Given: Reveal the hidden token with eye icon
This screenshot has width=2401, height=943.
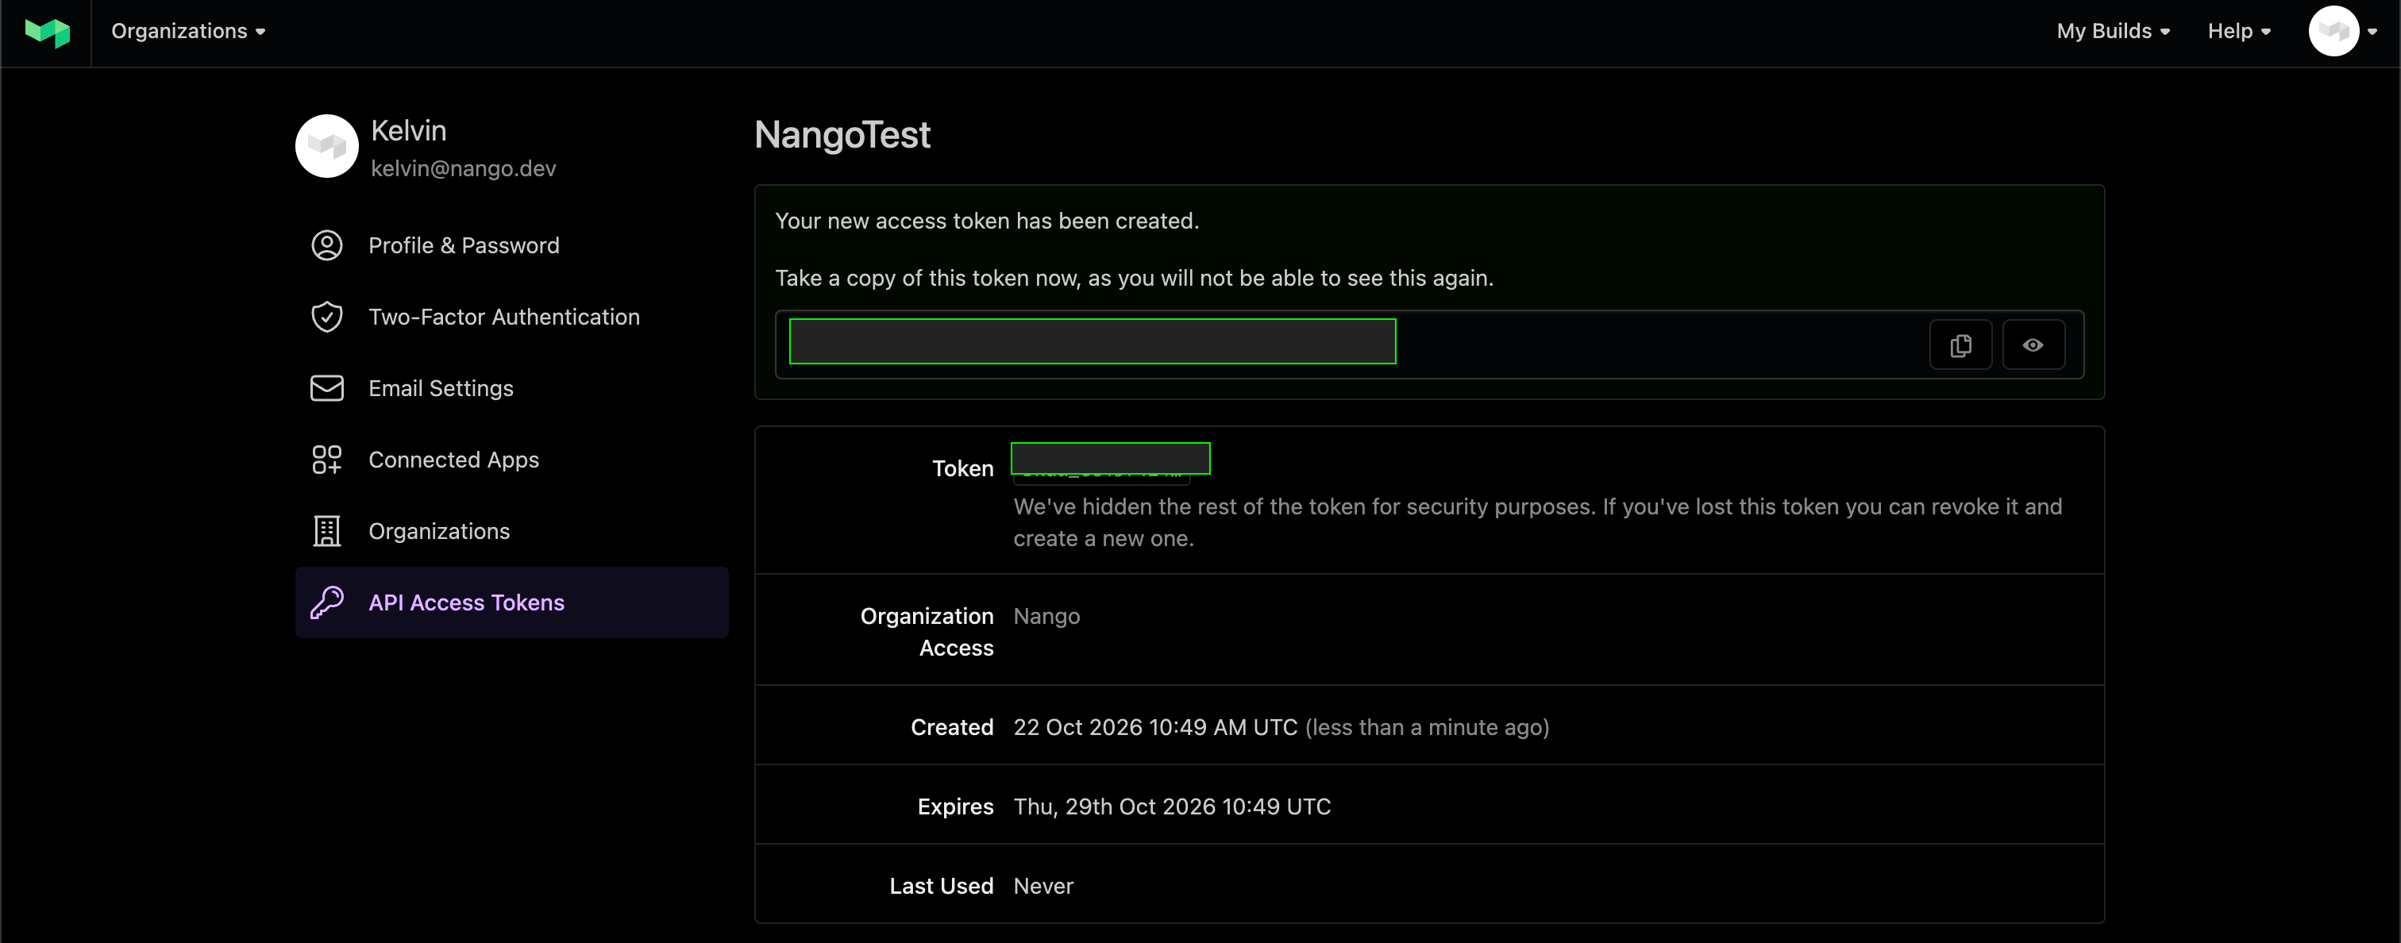Looking at the screenshot, I should [x=2033, y=346].
